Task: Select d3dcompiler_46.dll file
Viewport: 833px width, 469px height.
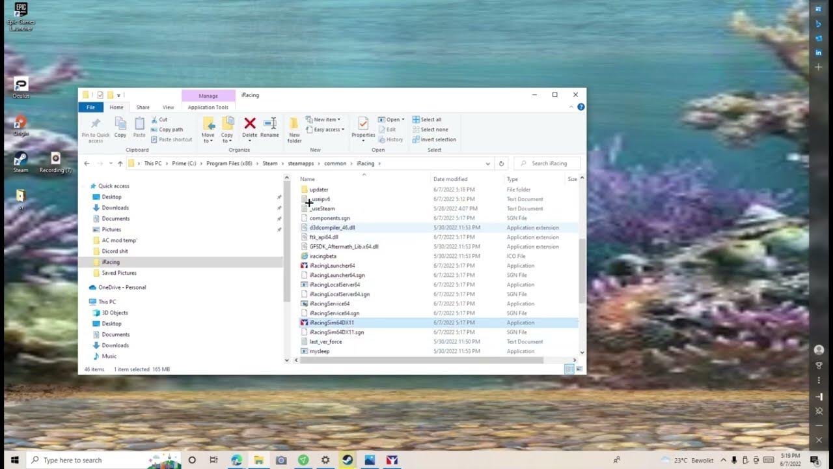Action: tap(332, 228)
